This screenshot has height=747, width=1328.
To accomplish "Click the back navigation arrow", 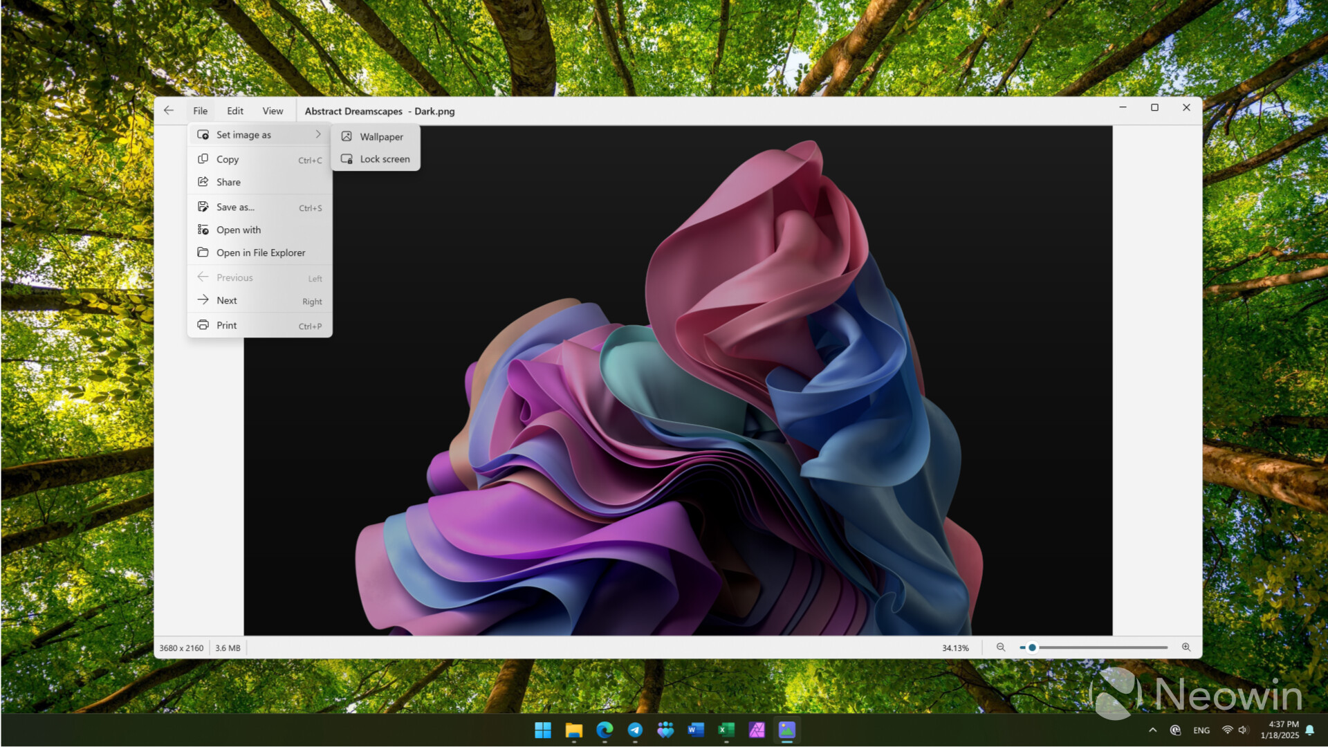I will (169, 111).
